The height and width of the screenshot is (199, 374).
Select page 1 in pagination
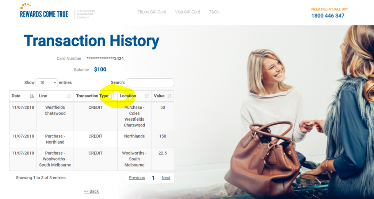153,178
